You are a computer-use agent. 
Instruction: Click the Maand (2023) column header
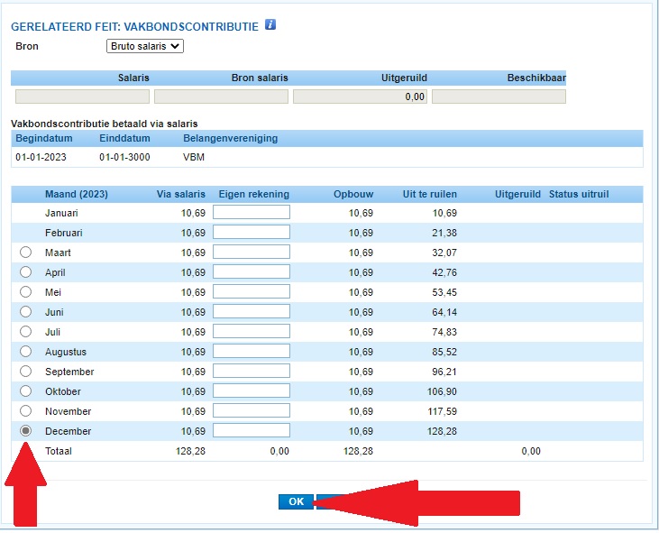(x=77, y=194)
